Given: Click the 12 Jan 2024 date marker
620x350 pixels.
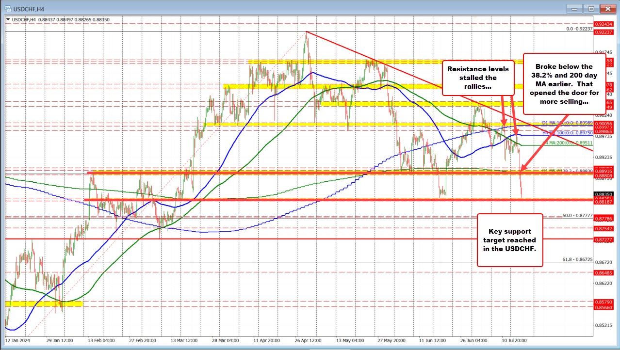Looking at the screenshot, I should pyautogui.click(x=17, y=341).
